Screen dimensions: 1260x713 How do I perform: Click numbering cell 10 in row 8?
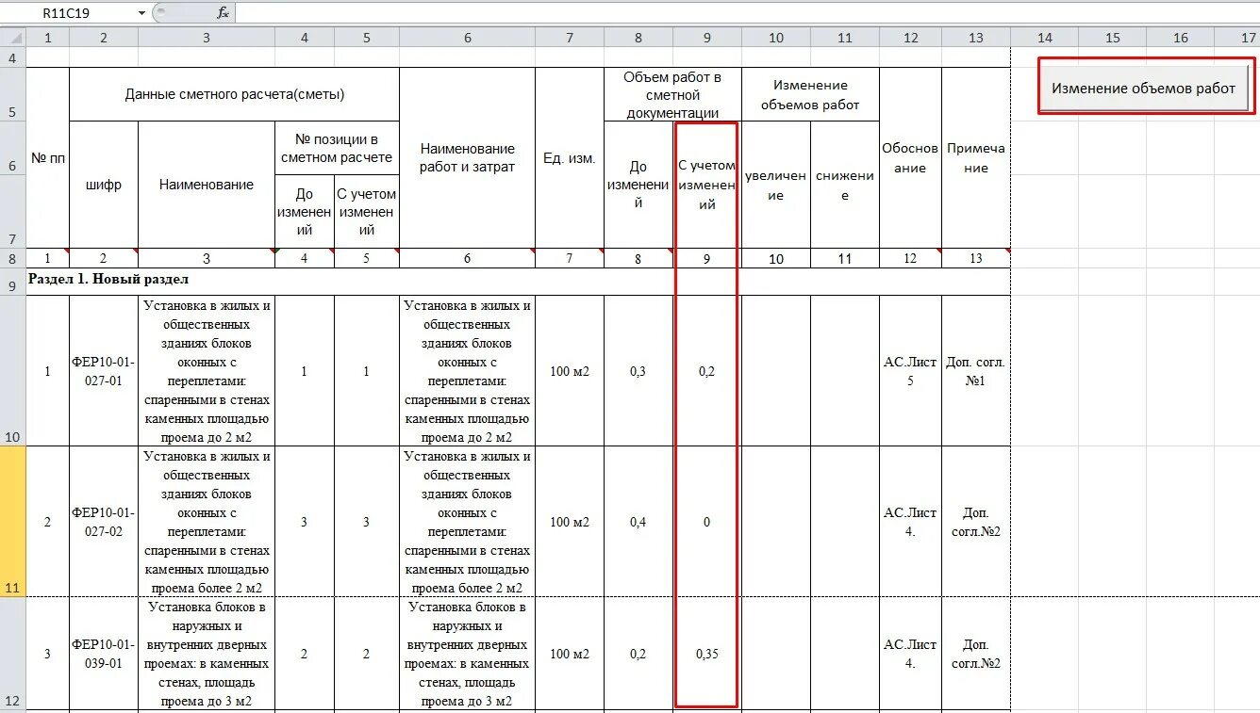pos(776,258)
